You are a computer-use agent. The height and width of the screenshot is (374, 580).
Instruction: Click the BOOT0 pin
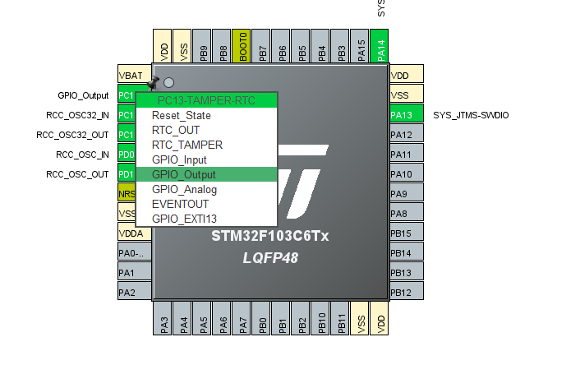coord(242,47)
